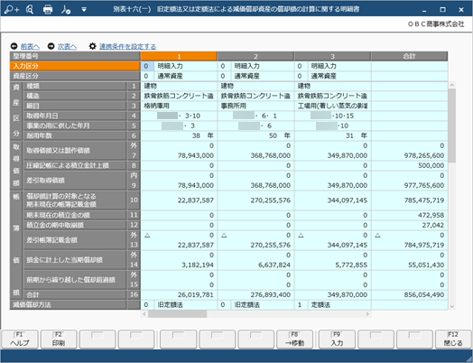Viewport: 473px width, 363px height.
Task: Select the 合計 column header
Action: pos(409,56)
